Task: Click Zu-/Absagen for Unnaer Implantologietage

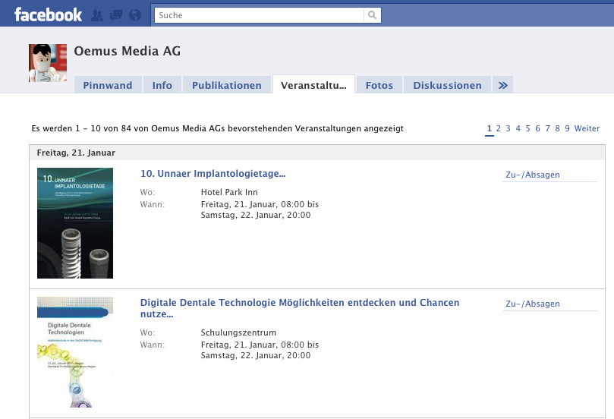Action: tap(533, 175)
